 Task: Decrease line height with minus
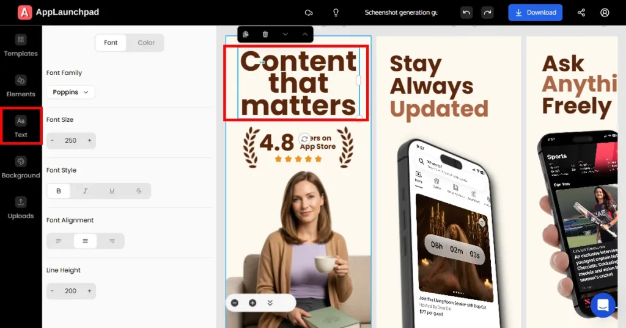(x=53, y=291)
